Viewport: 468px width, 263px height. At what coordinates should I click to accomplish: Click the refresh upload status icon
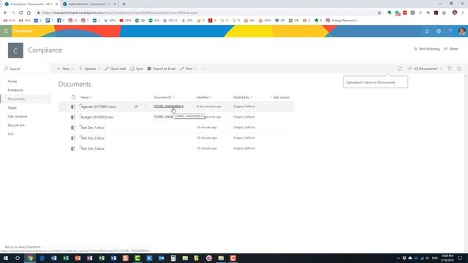point(400,69)
